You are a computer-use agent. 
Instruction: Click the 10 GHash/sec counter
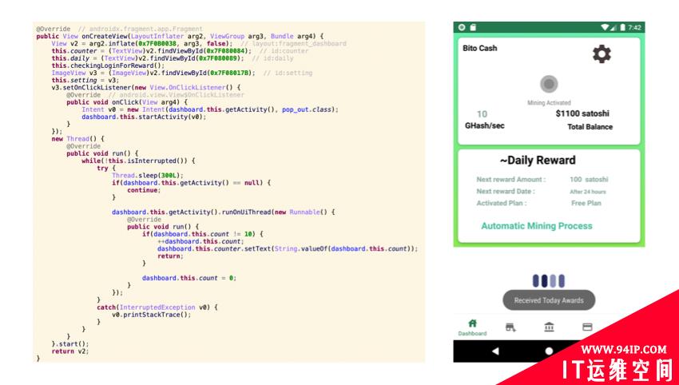(x=482, y=114)
